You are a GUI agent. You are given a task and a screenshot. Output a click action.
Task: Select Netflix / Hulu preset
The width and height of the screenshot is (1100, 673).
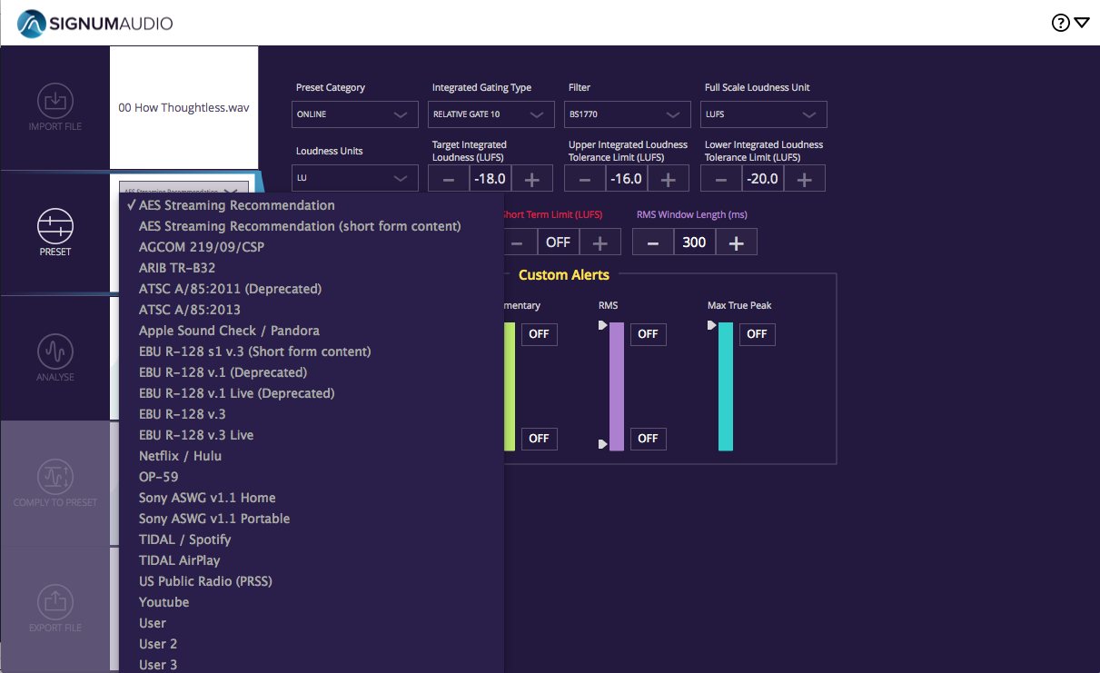[180, 456]
